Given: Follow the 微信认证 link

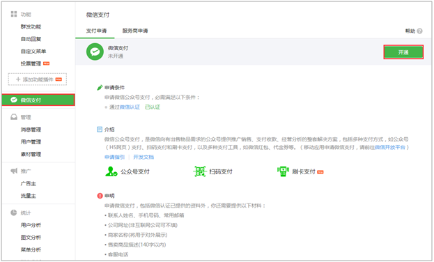Looking at the screenshot, I should 130,107.
